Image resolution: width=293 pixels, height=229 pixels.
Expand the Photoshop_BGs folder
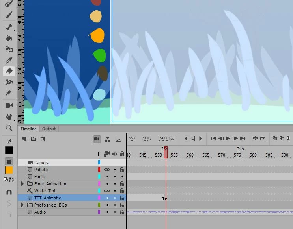tap(22, 205)
